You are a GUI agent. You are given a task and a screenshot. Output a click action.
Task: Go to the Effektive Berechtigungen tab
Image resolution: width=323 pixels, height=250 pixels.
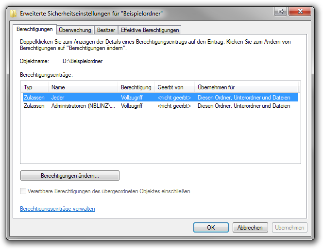point(150,30)
